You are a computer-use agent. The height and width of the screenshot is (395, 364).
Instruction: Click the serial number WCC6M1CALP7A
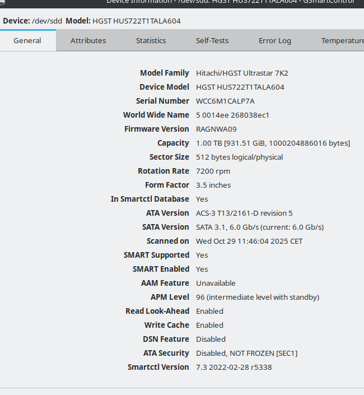click(225, 101)
